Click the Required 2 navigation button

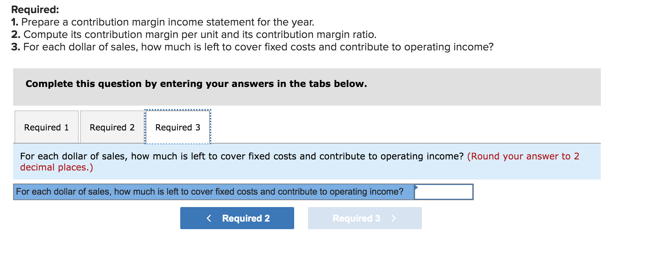[237, 218]
